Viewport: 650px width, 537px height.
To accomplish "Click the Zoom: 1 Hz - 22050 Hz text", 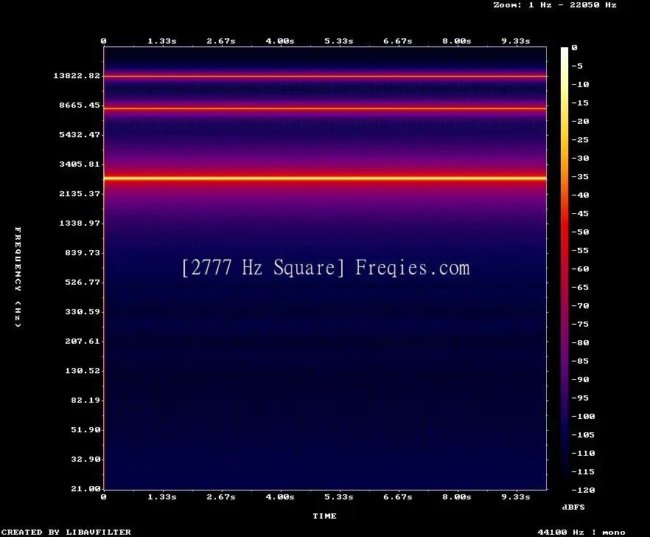I will [x=555, y=5].
